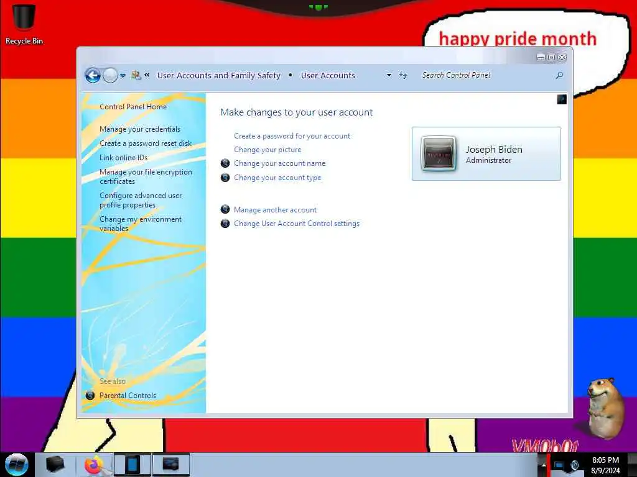Image resolution: width=637 pixels, height=477 pixels.
Task: Click shield icon beside User Account Control settings
Action: (x=225, y=224)
